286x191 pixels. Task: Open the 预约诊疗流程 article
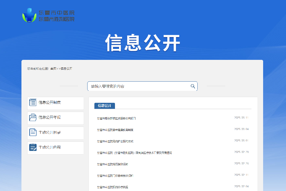click(x=113, y=188)
